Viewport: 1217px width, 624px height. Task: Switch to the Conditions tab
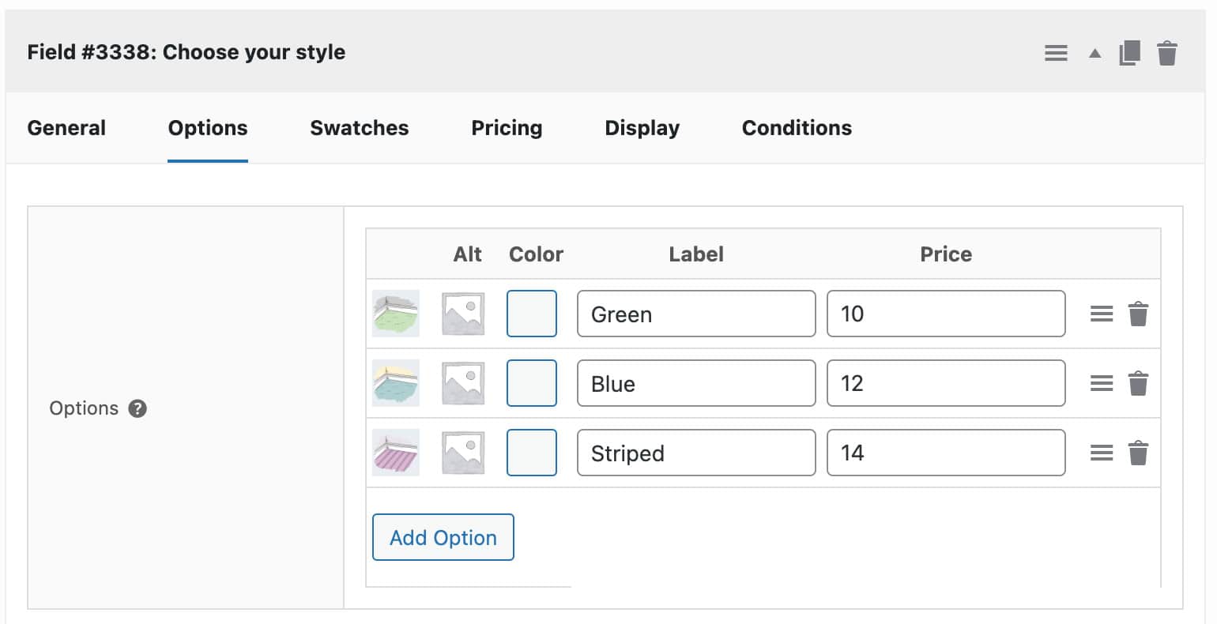pyautogui.click(x=797, y=127)
